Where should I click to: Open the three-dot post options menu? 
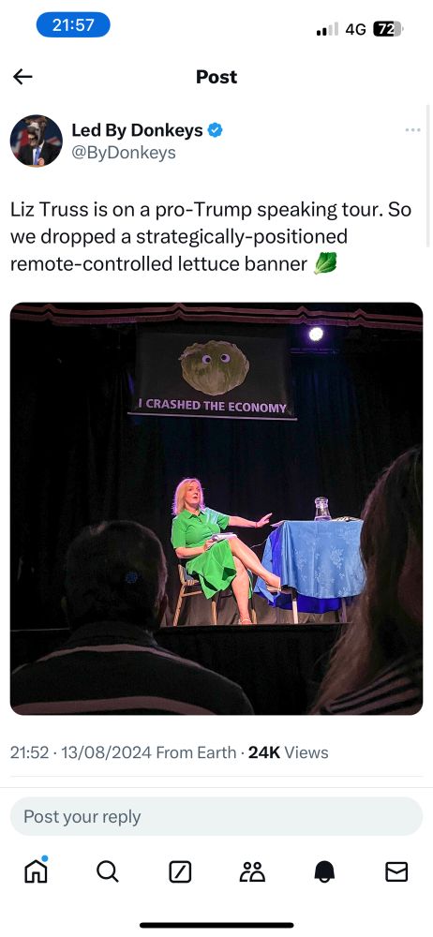pos(412,129)
